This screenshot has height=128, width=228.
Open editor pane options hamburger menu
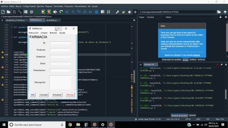pos(134,20)
